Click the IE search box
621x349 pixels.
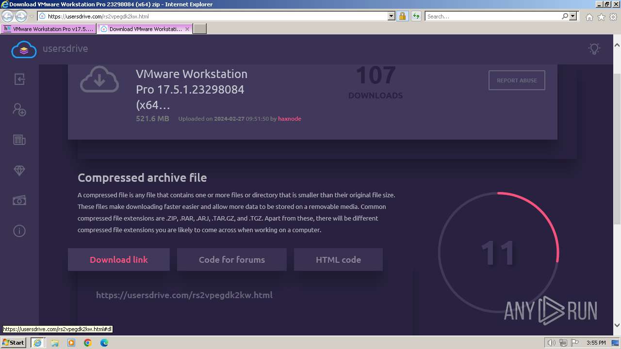493,16
